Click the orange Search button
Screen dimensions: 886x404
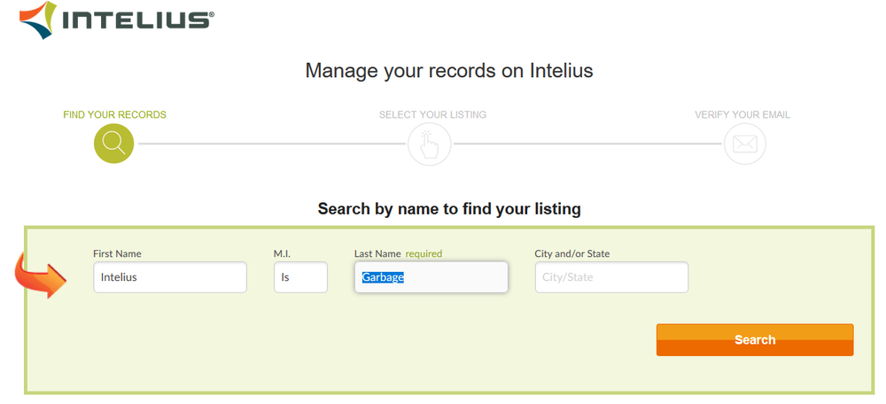(x=755, y=339)
